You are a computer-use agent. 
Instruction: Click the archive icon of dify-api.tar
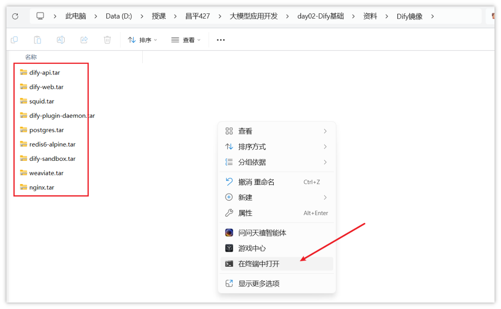pos(23,72)
